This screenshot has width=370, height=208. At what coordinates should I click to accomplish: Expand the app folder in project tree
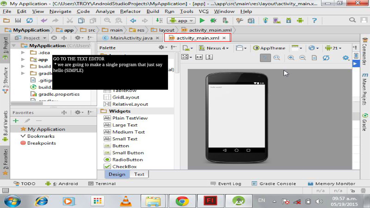[23, 60]
